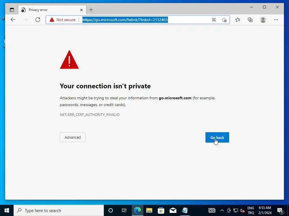Open a new tab with plus icon
The width and height of the screenshot is (289, 216).
pyautogui.click(x=91, y=10)
